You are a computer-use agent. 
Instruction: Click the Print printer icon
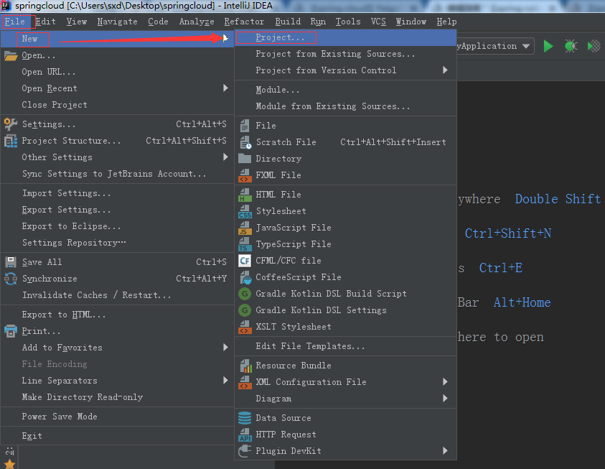11,331
